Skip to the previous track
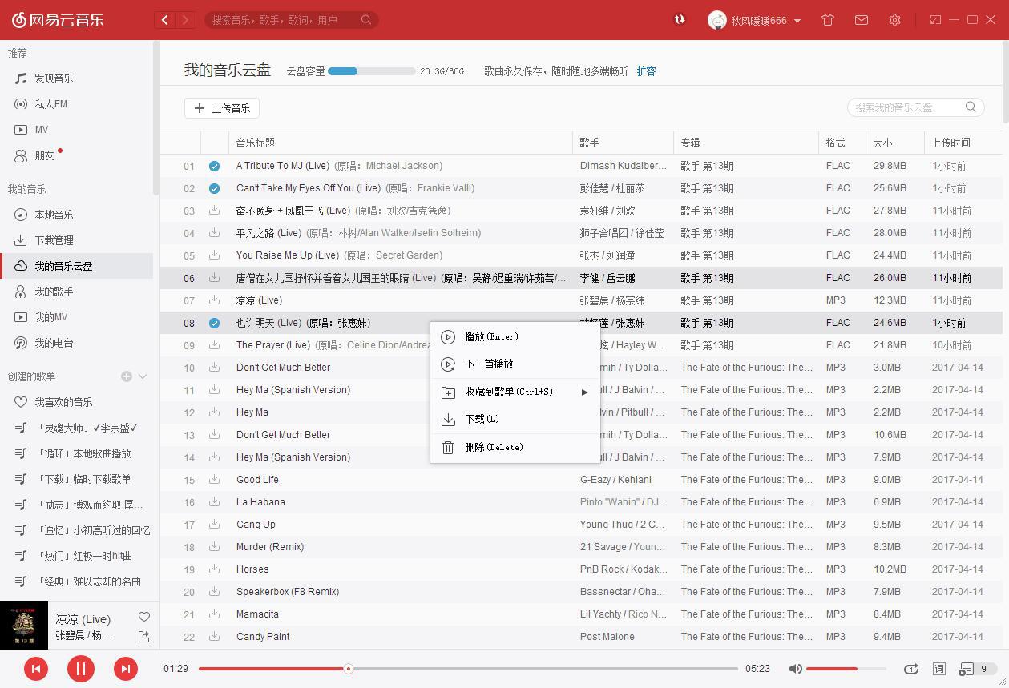 click(x=35, y=669)
